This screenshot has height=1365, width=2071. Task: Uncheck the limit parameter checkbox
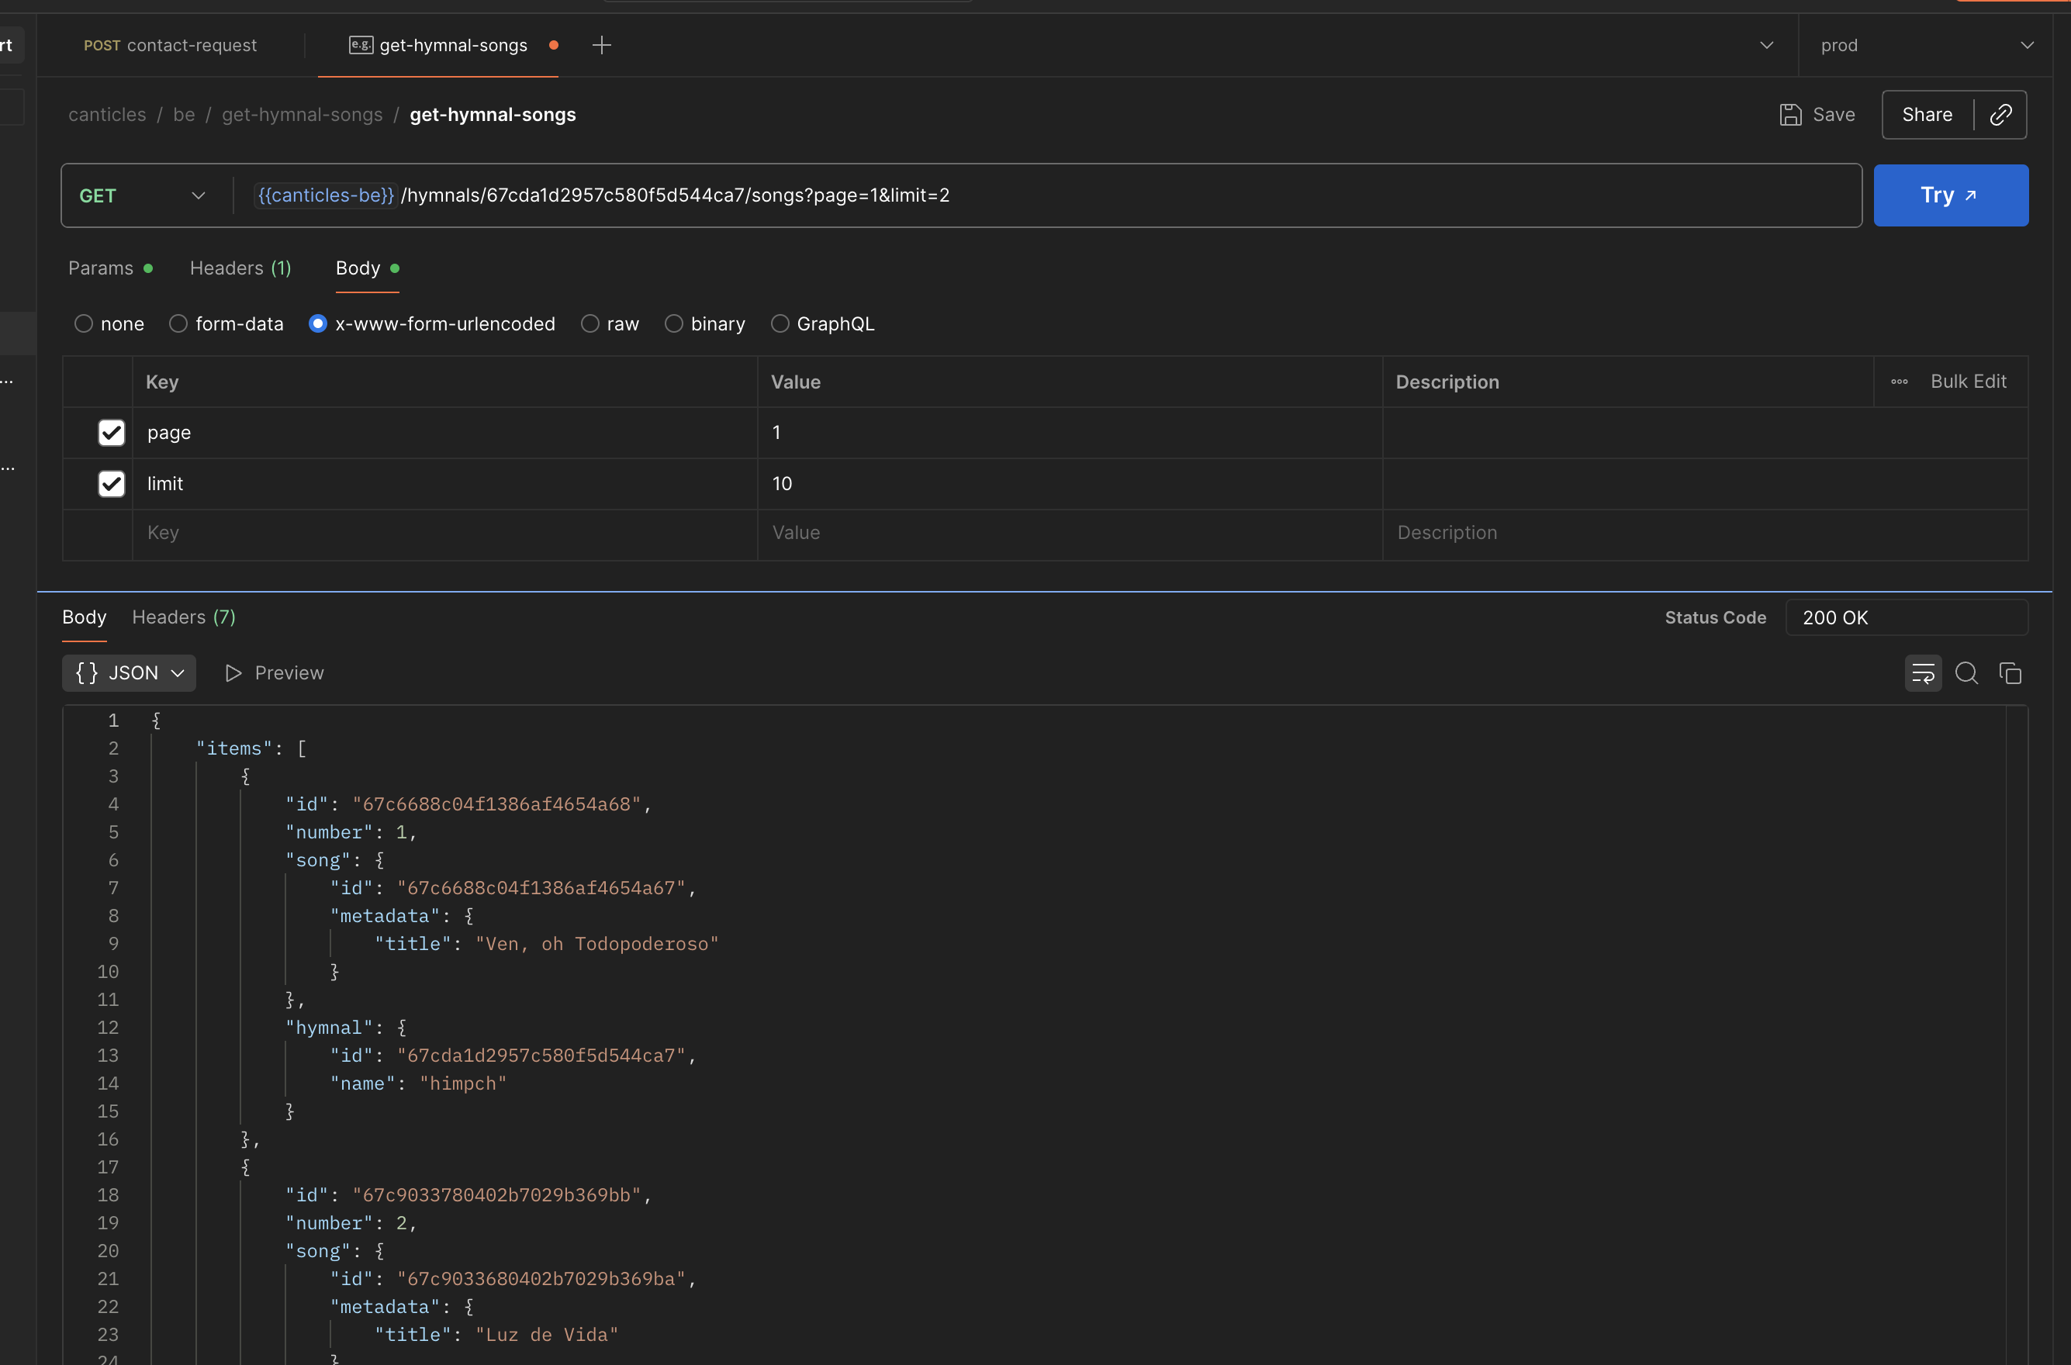(112, 484)
